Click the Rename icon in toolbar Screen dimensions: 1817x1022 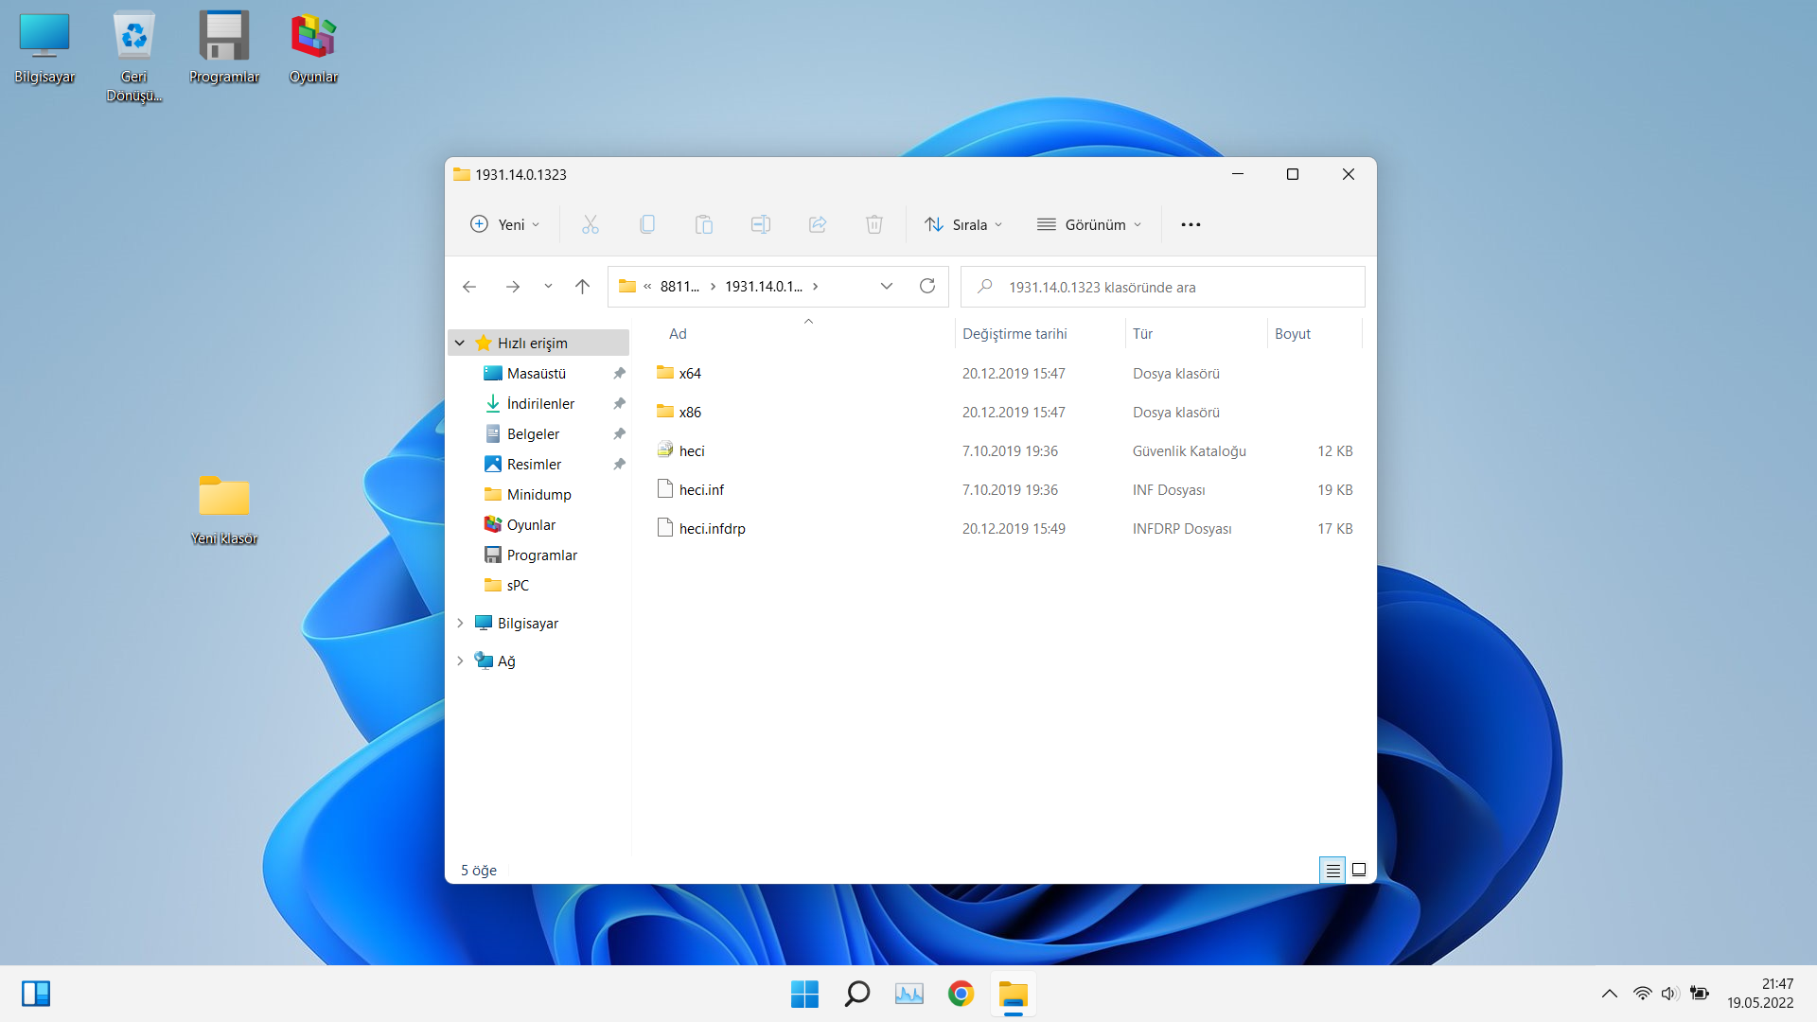tap(760, 224)
